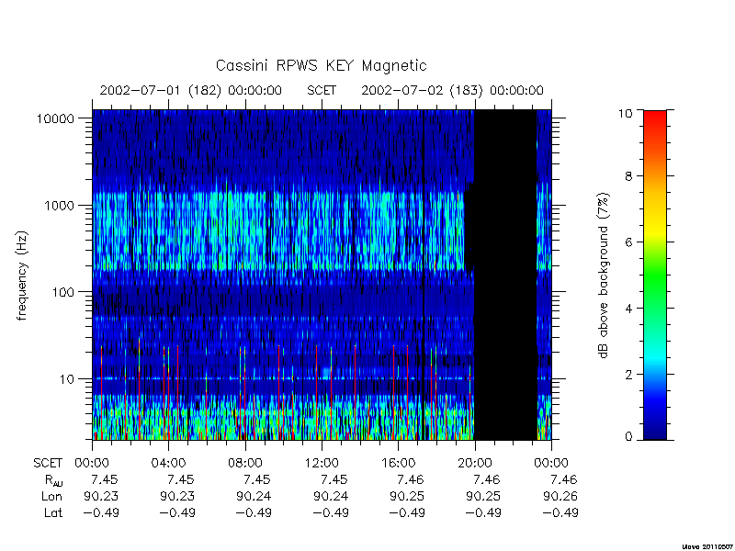Viewport: 735px width, 551px height.
Task: Click the 12:00 time tick label
Action: 322,464
